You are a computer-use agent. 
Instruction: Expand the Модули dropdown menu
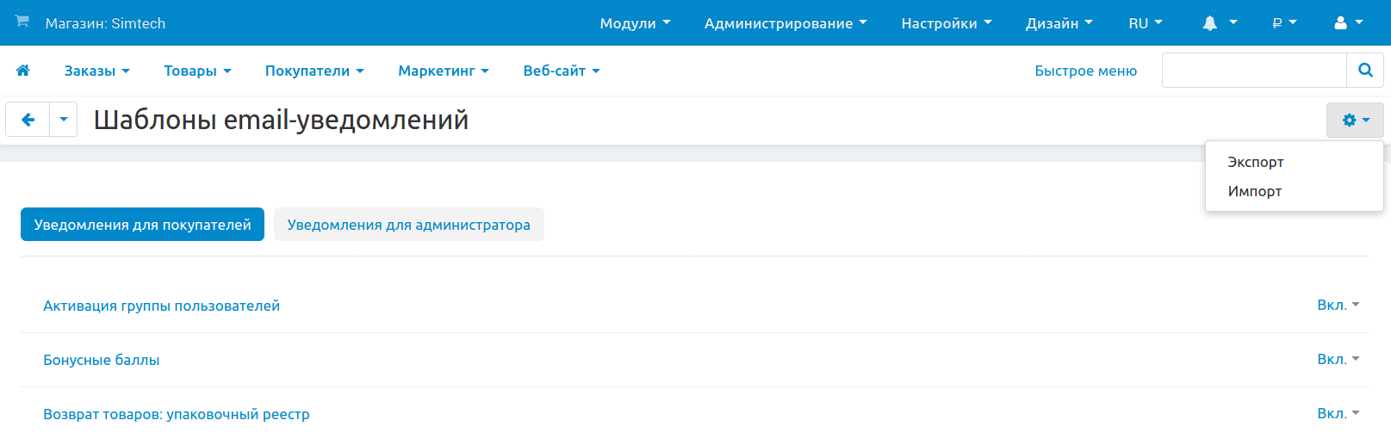pyautogui.click(x=635, y=23)
